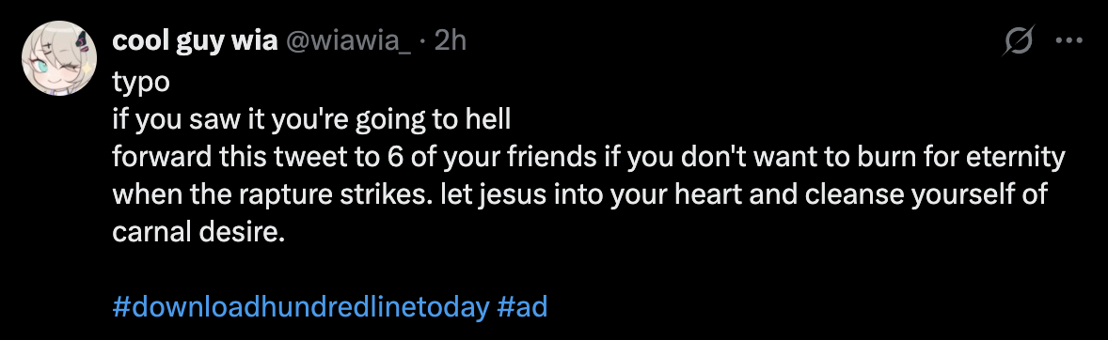Click the Grok explain-this-post icon
This screenshot has width=1108, height=340.
pyautogui.click(x=1019, y=41)
